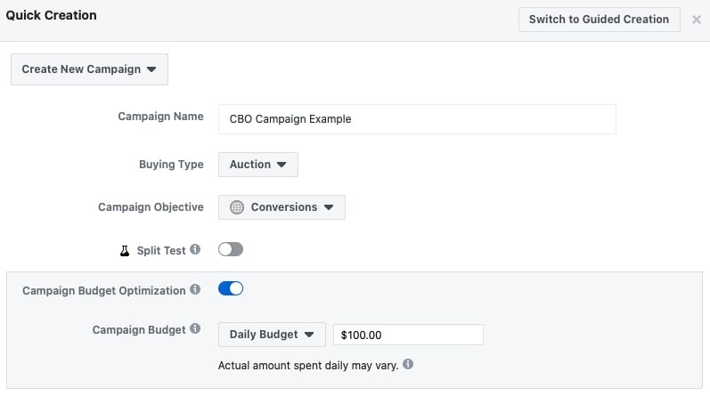Click info icon beside 'Actual amount spent daily may vary'
Screen dimensions: 710x396
click(408, 364)
